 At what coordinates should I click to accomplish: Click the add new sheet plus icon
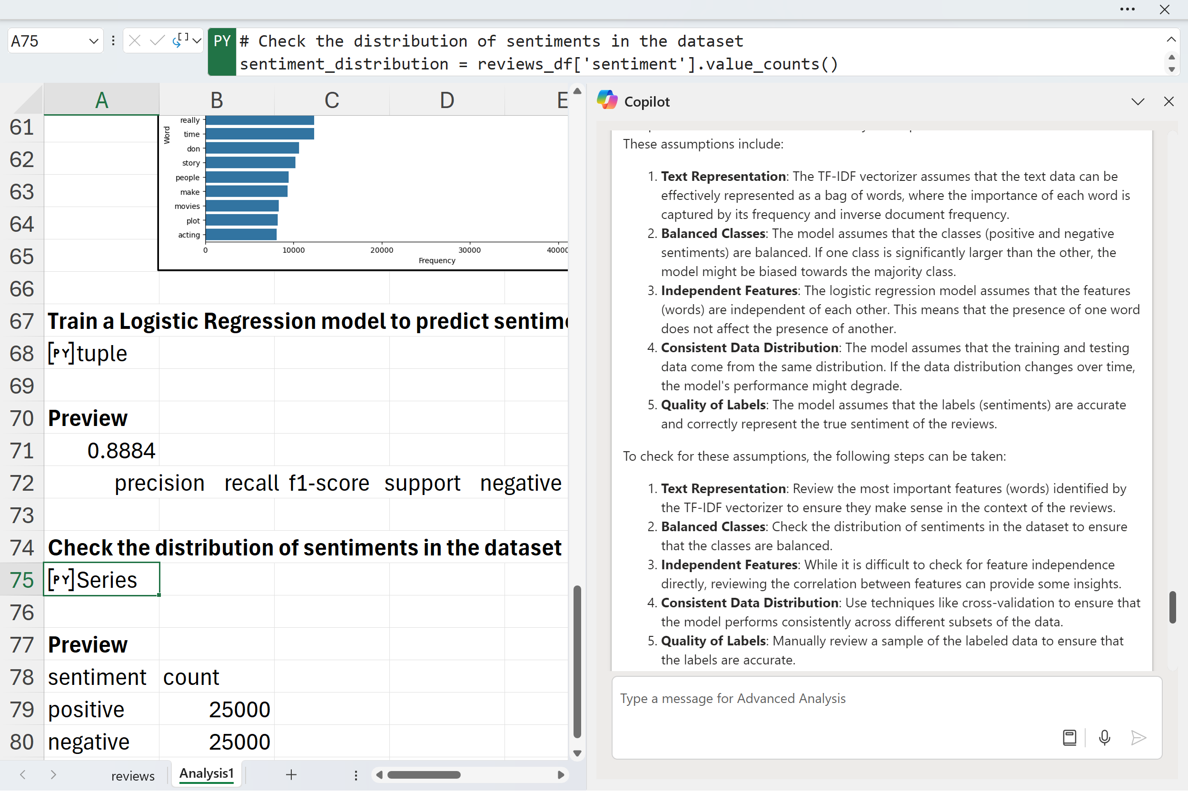coord(291,775)
